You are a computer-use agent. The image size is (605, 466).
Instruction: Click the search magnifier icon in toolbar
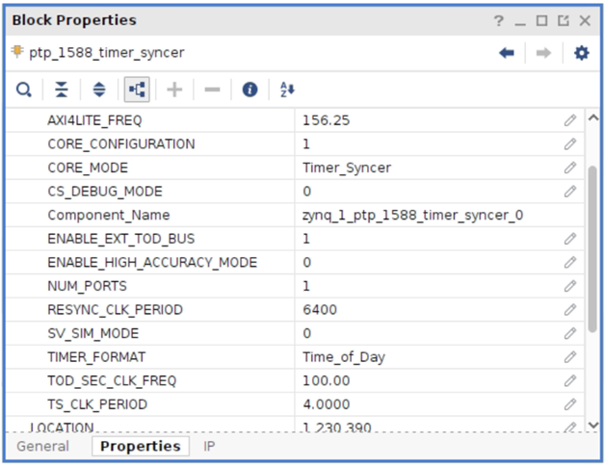coord(23,90)
